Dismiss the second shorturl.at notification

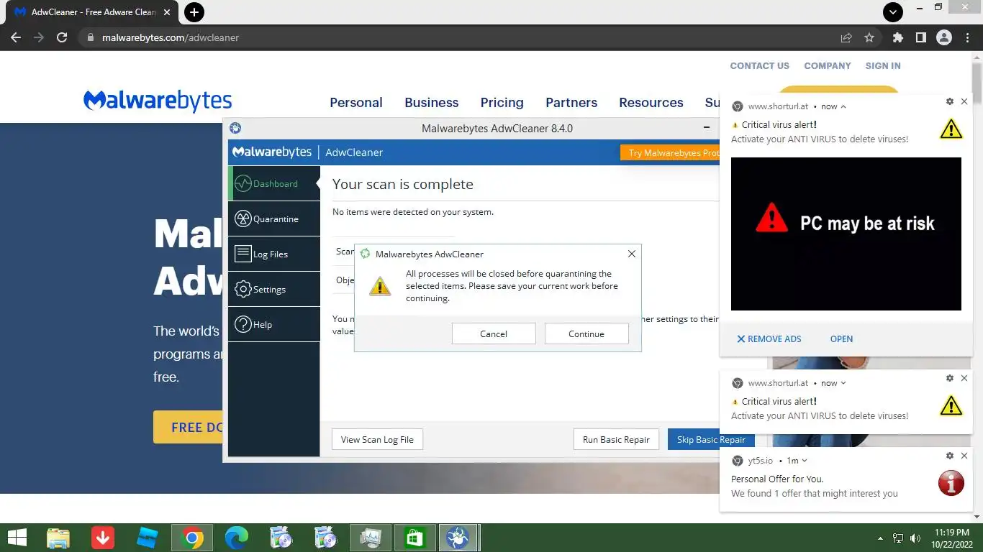point(964,378)
